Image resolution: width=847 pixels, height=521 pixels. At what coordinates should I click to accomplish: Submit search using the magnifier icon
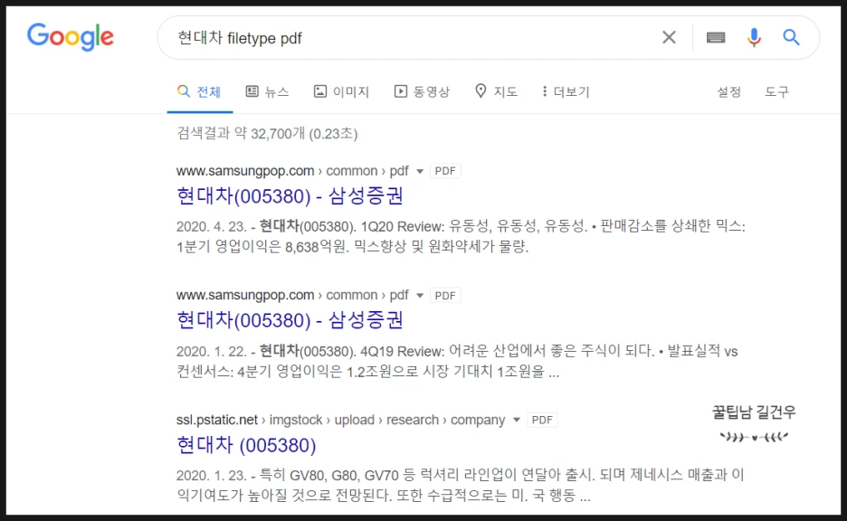tap(792, 37)
